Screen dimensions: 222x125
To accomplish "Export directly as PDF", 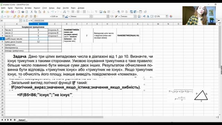I will point(19,12).
